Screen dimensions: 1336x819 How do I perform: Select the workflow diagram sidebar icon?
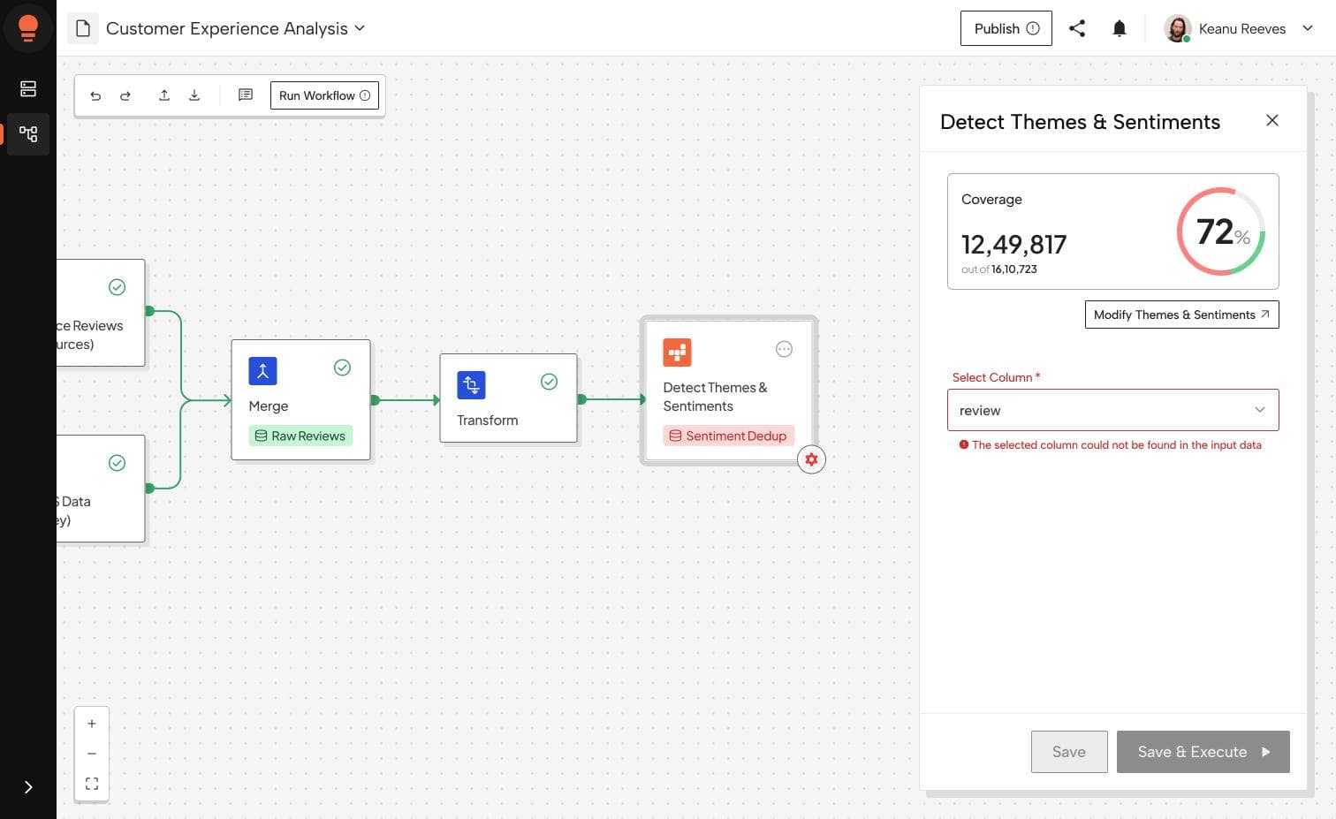(28, 134)
